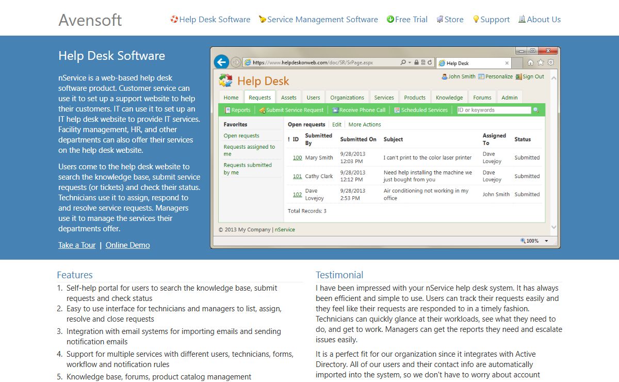
Task: Click the lightbulb icon beside Support
Action: pyautogui.click(x=476, y=20)
